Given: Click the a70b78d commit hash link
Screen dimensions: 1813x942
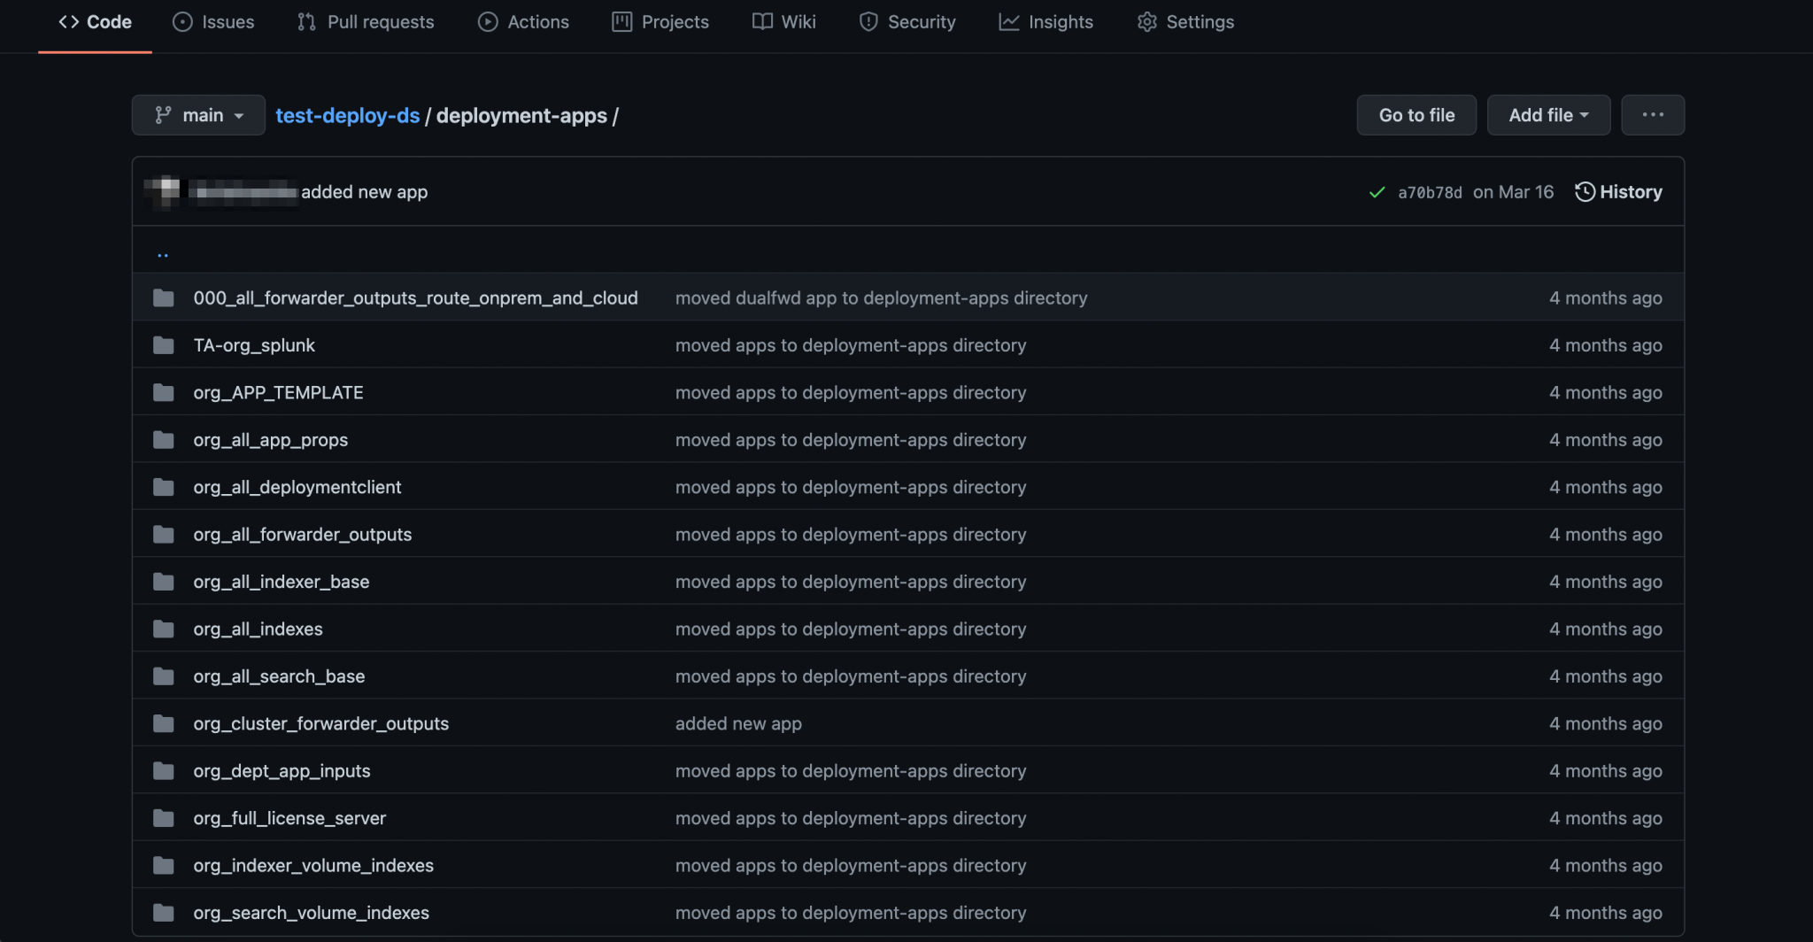Looking at the screenshot, I should pos(1429,192).
